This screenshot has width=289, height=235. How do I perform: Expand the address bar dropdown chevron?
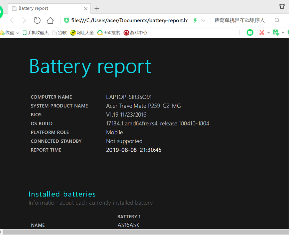click(203, 21)
